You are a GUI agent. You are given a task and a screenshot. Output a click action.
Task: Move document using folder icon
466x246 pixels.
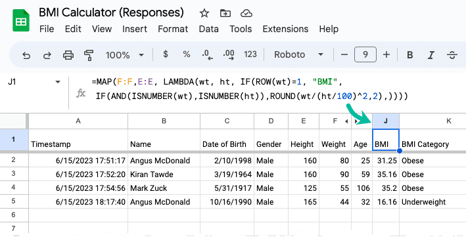tap(225, 13)
